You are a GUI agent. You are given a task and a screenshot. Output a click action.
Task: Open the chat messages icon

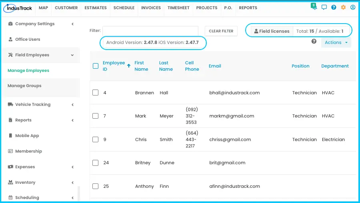tap(324, 7)
